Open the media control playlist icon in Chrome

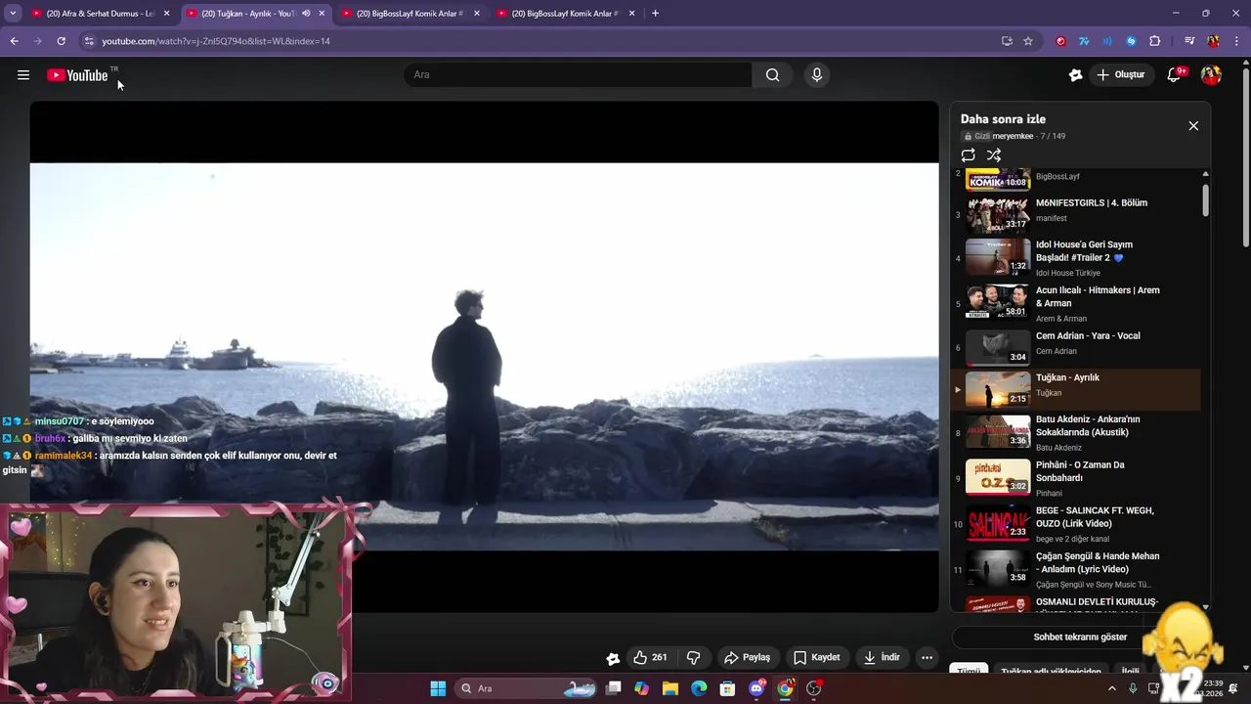(x=1189, y=41)
